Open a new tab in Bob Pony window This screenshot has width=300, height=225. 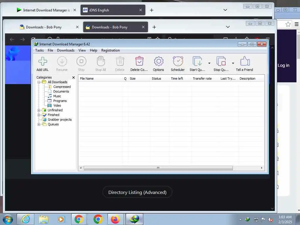pyautogui.click(x=154, y=27)
